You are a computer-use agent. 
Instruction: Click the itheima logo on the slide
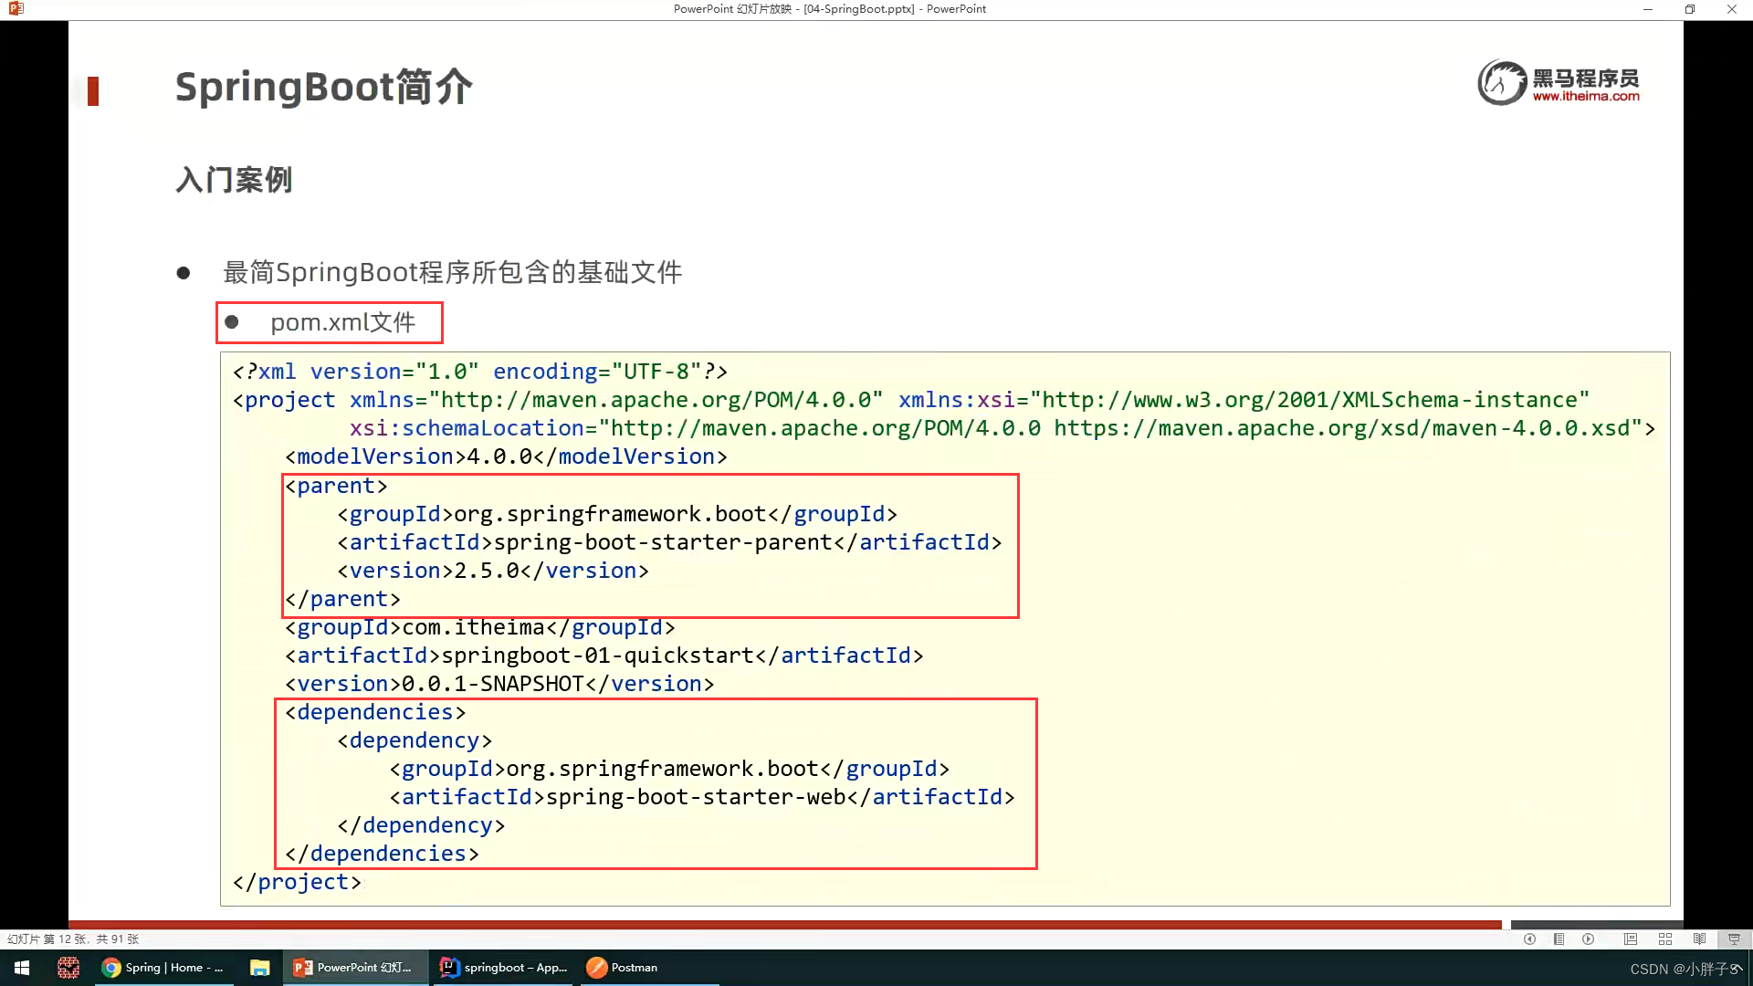pos(1558,83)
